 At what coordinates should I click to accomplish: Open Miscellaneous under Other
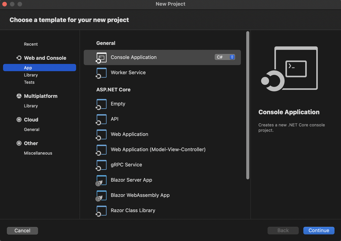[x=38, y=153]
